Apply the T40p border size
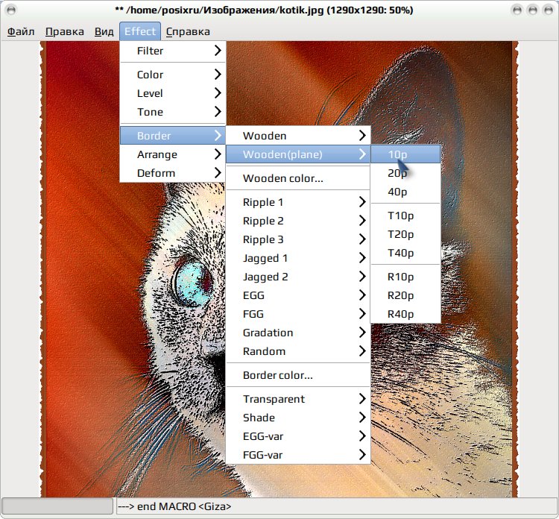Viewport: 559px width, 519px height. click(x=405, y=253)
